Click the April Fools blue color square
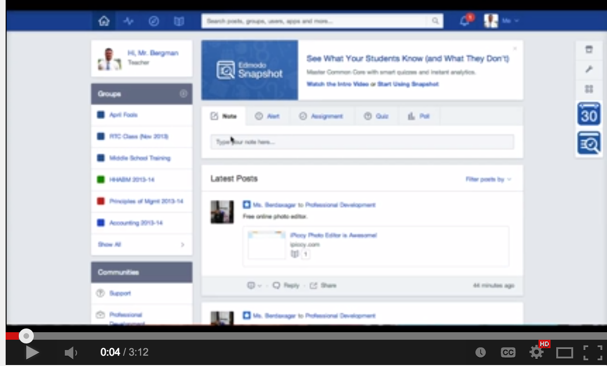 click(x=101, y=115)
